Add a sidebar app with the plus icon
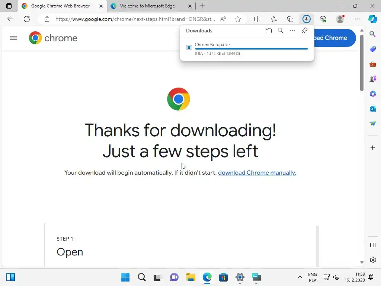 [372, 147]
